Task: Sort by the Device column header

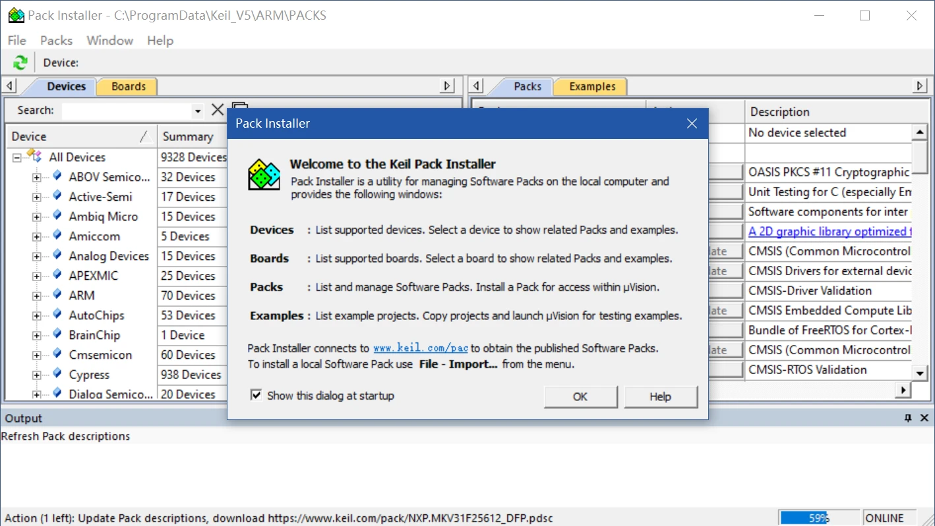Action: pyautogui.click(x=81, y=136)
